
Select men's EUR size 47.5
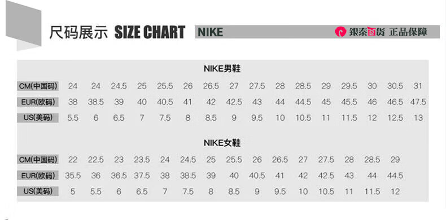coord(418,102)
